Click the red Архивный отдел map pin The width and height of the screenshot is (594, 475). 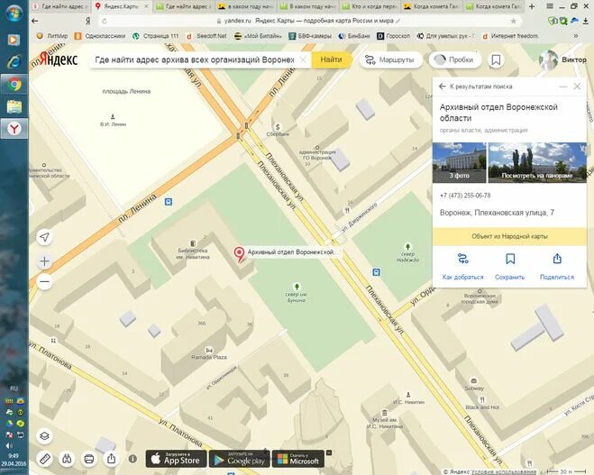239,254
